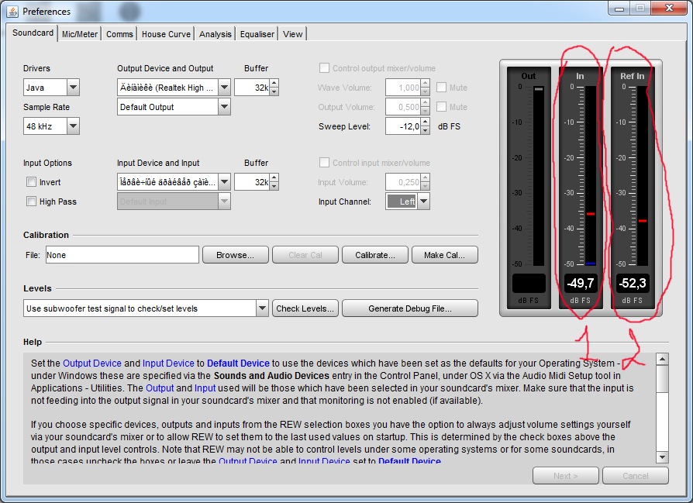The image size is (693, 503).
Task: Click the Input Volume 0,250 field
Action: tap(403, 181)
